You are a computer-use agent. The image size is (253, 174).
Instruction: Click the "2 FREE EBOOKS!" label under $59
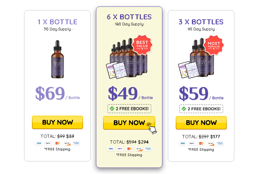click(x=204, y=108)
